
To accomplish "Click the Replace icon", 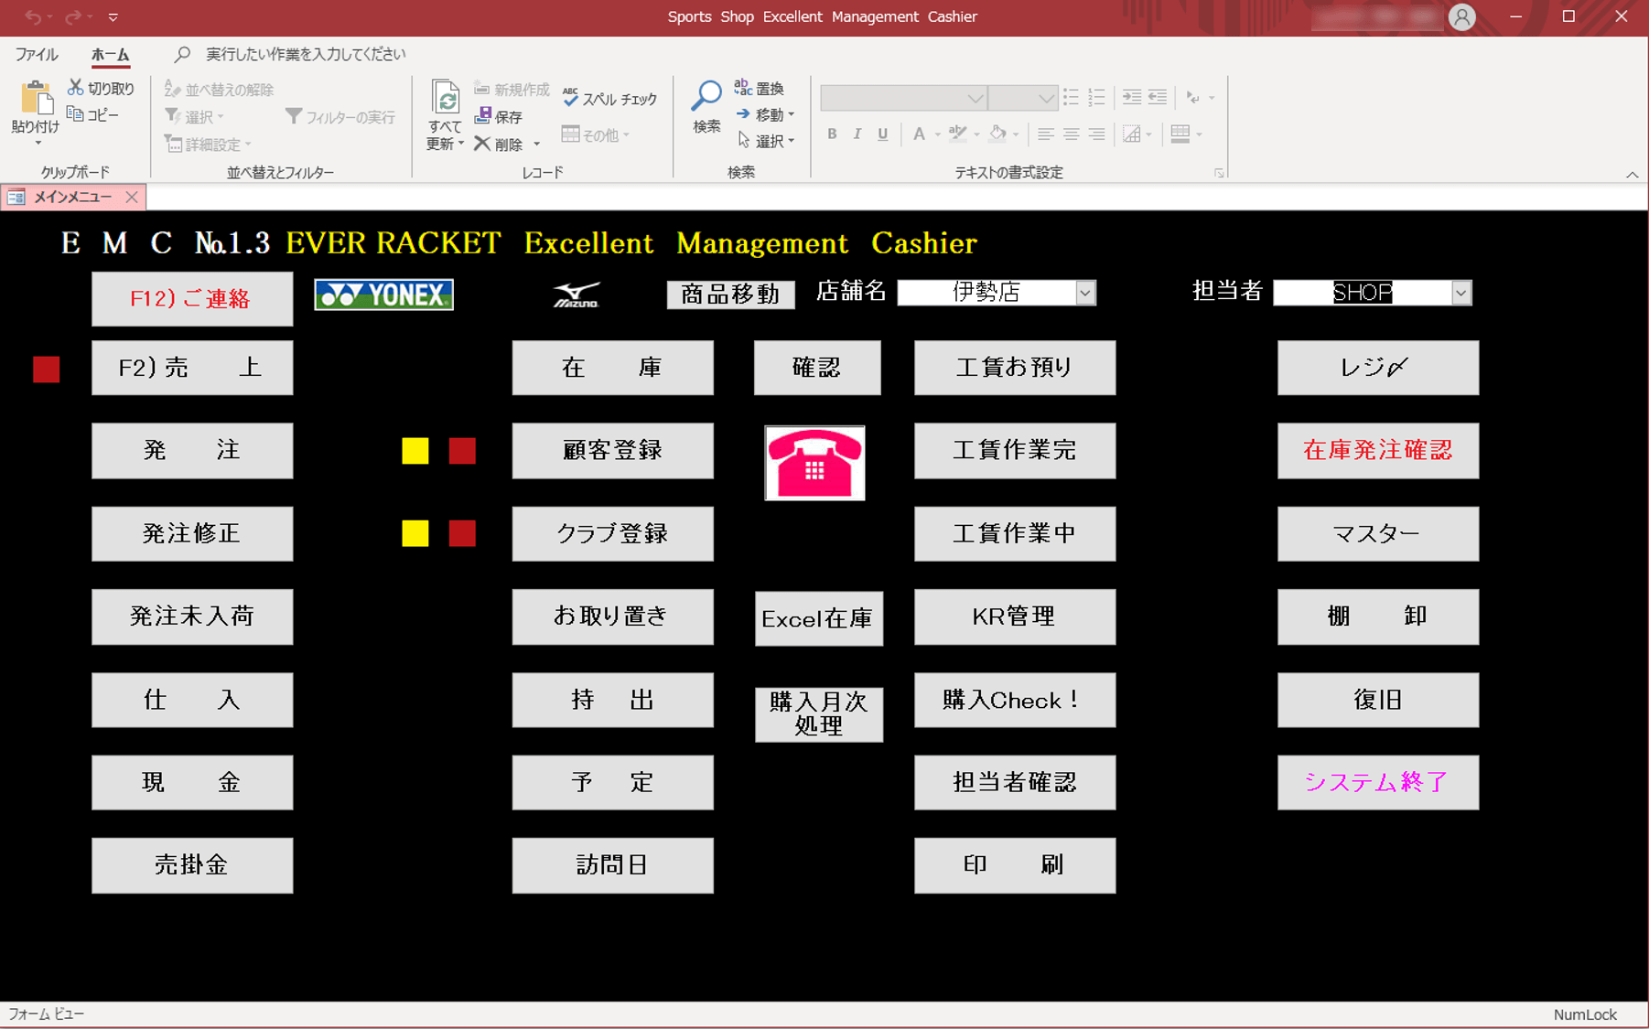I will click(743, 88).
